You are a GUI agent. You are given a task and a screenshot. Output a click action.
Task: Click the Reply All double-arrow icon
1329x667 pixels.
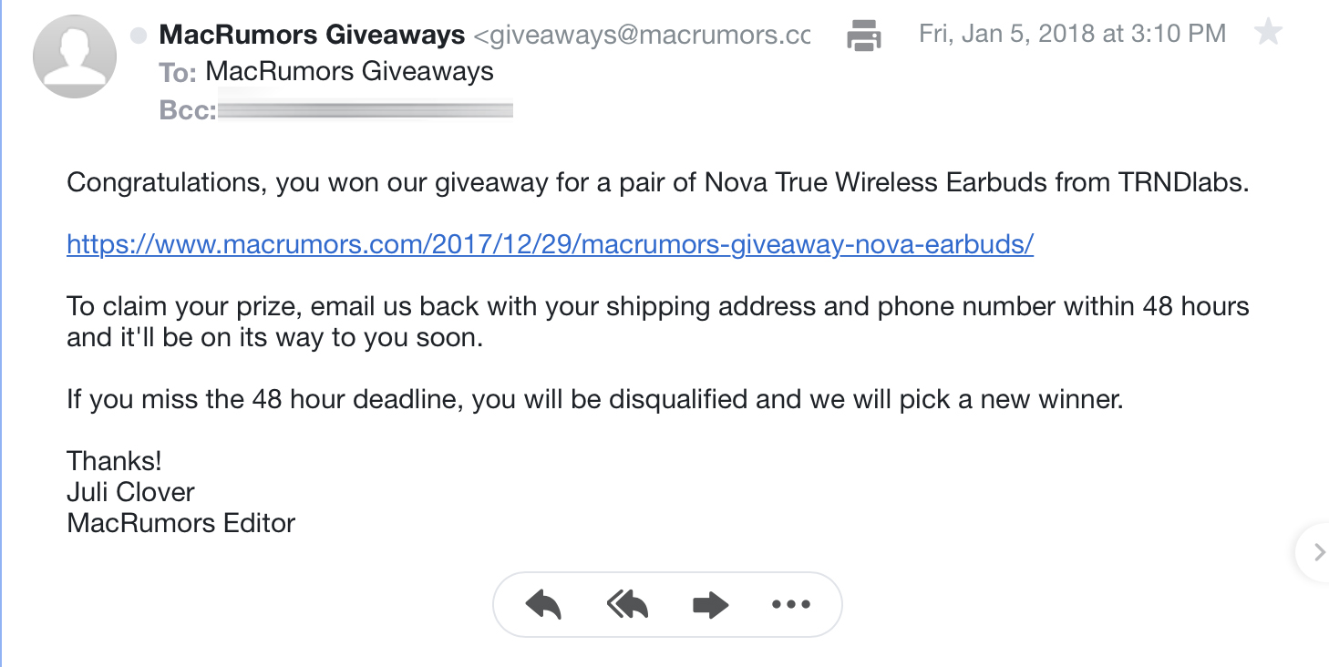627,604
